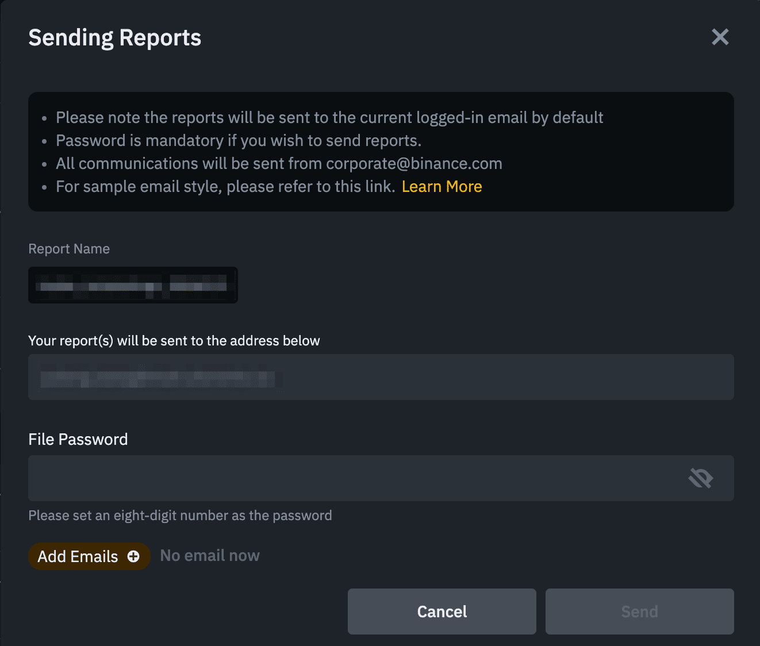Click the plus icon beside Add Emails

pos(133,556)
